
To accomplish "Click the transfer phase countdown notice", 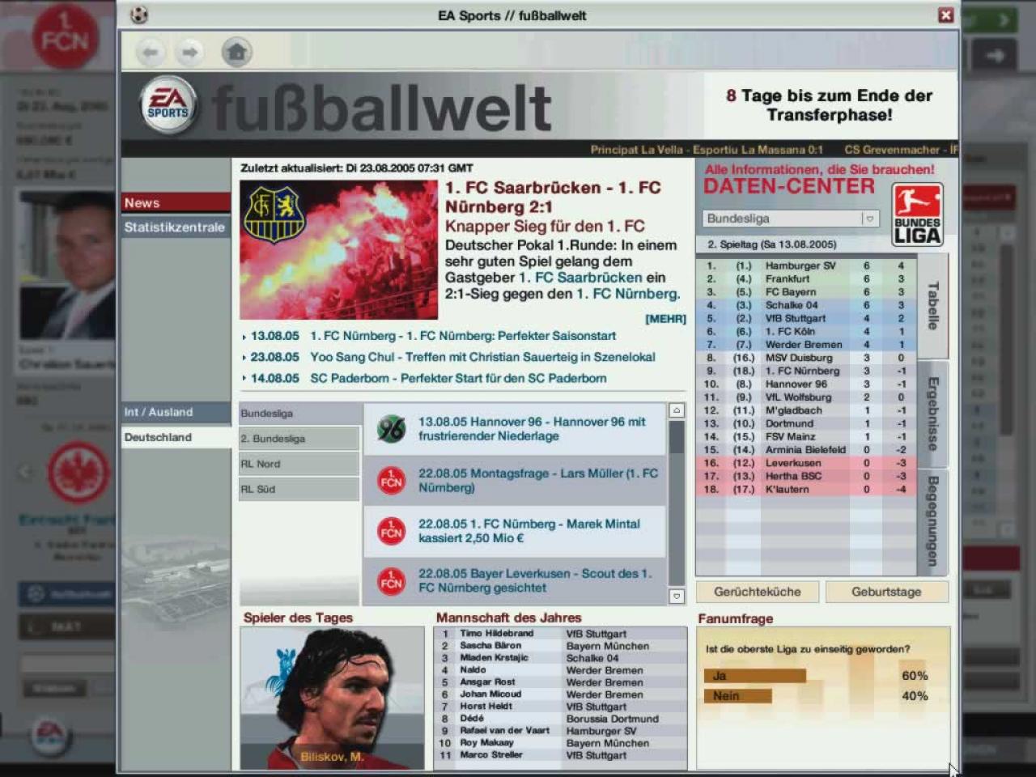I will click(829, 105).
